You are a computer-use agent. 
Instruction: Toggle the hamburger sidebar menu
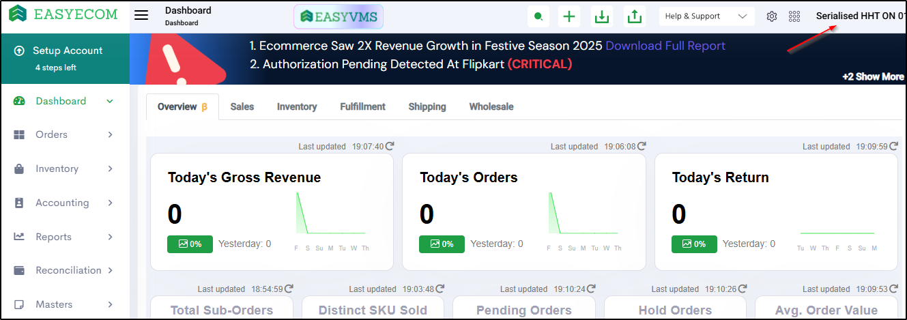coord(141,16)
